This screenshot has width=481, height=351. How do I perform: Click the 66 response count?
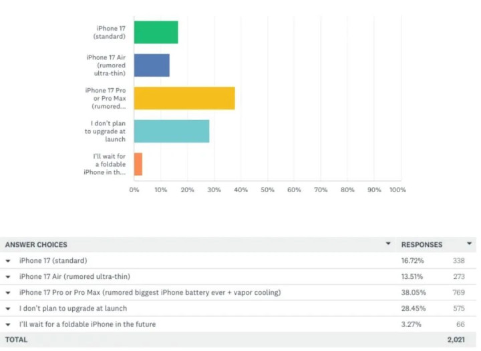tap(460, 324)
